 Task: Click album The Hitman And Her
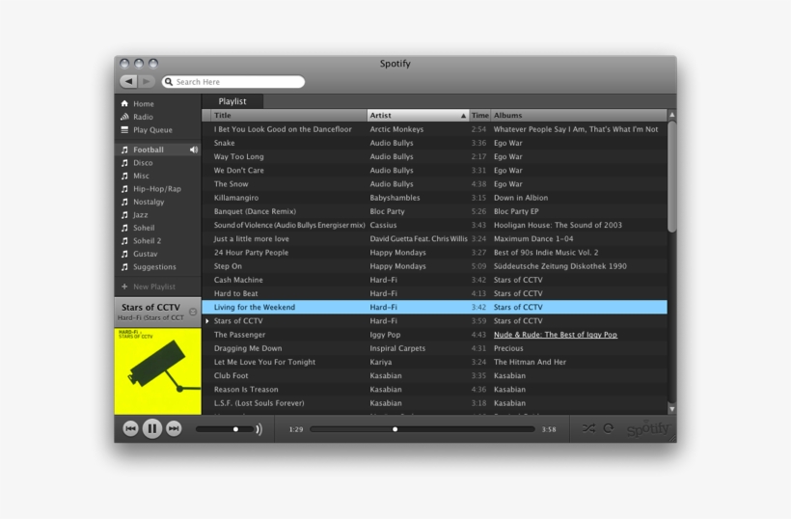(530, 362)
